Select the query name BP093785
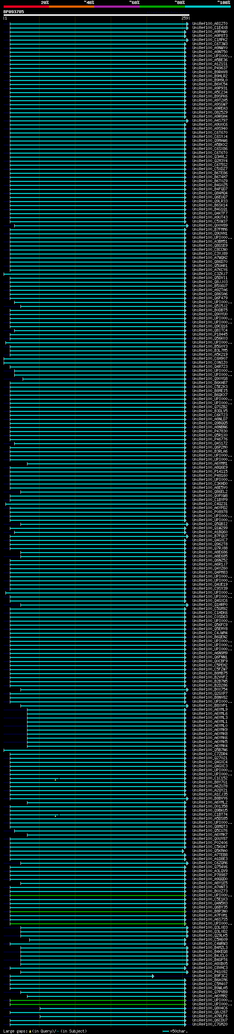This screenshot has width=234, height=1034. pos(14,12)
